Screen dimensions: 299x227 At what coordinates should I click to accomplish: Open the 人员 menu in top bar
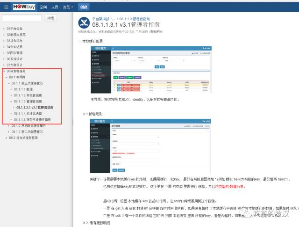55,7
